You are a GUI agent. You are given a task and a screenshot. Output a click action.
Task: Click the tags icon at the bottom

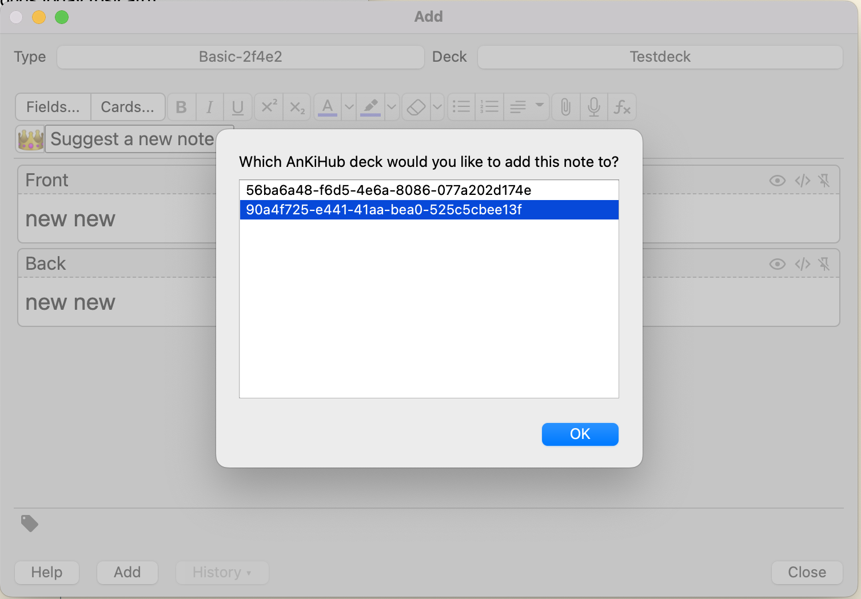click(x=30, y=524)
